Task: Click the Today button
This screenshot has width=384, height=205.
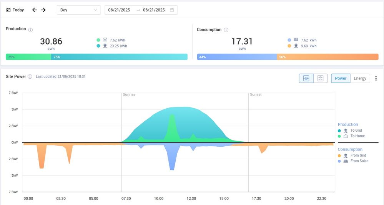Action: (x=15, y=10)
